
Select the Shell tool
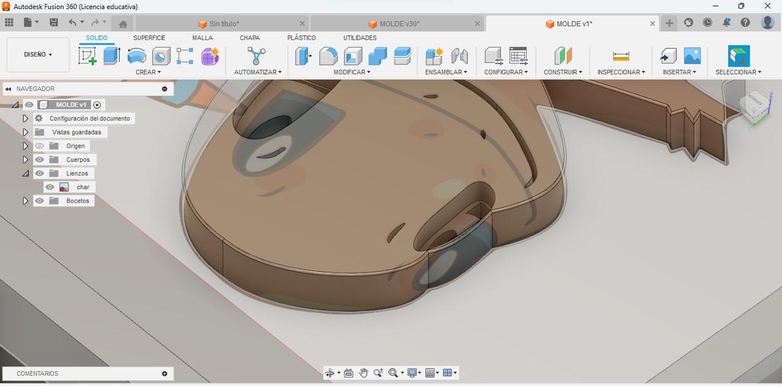coord(353,56)
